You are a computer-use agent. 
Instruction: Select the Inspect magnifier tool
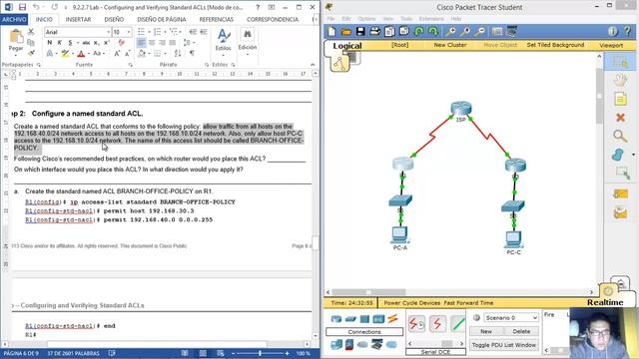(x=620, y=136)
